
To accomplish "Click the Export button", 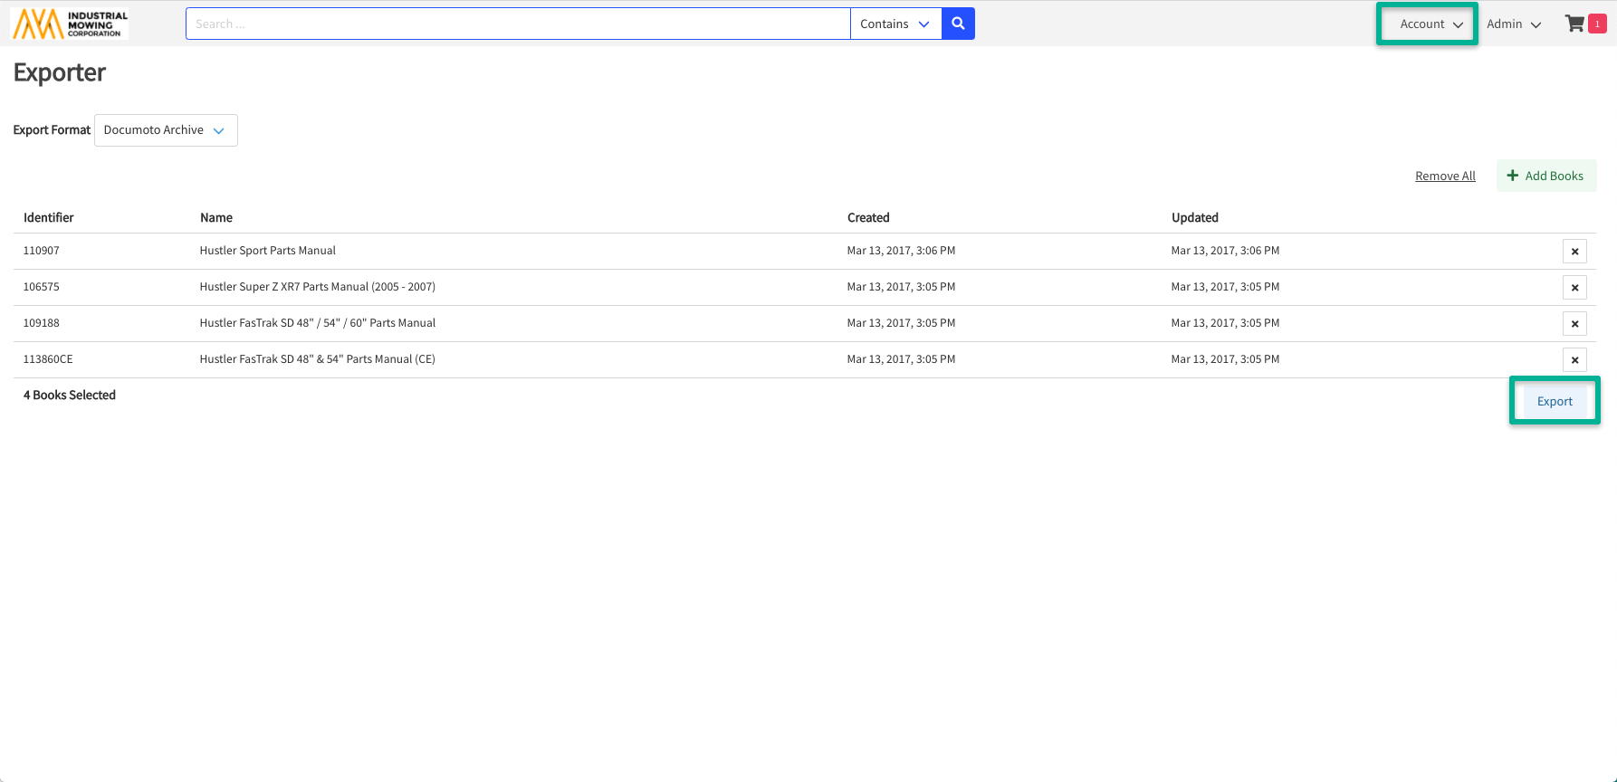I will [1555, 401].
